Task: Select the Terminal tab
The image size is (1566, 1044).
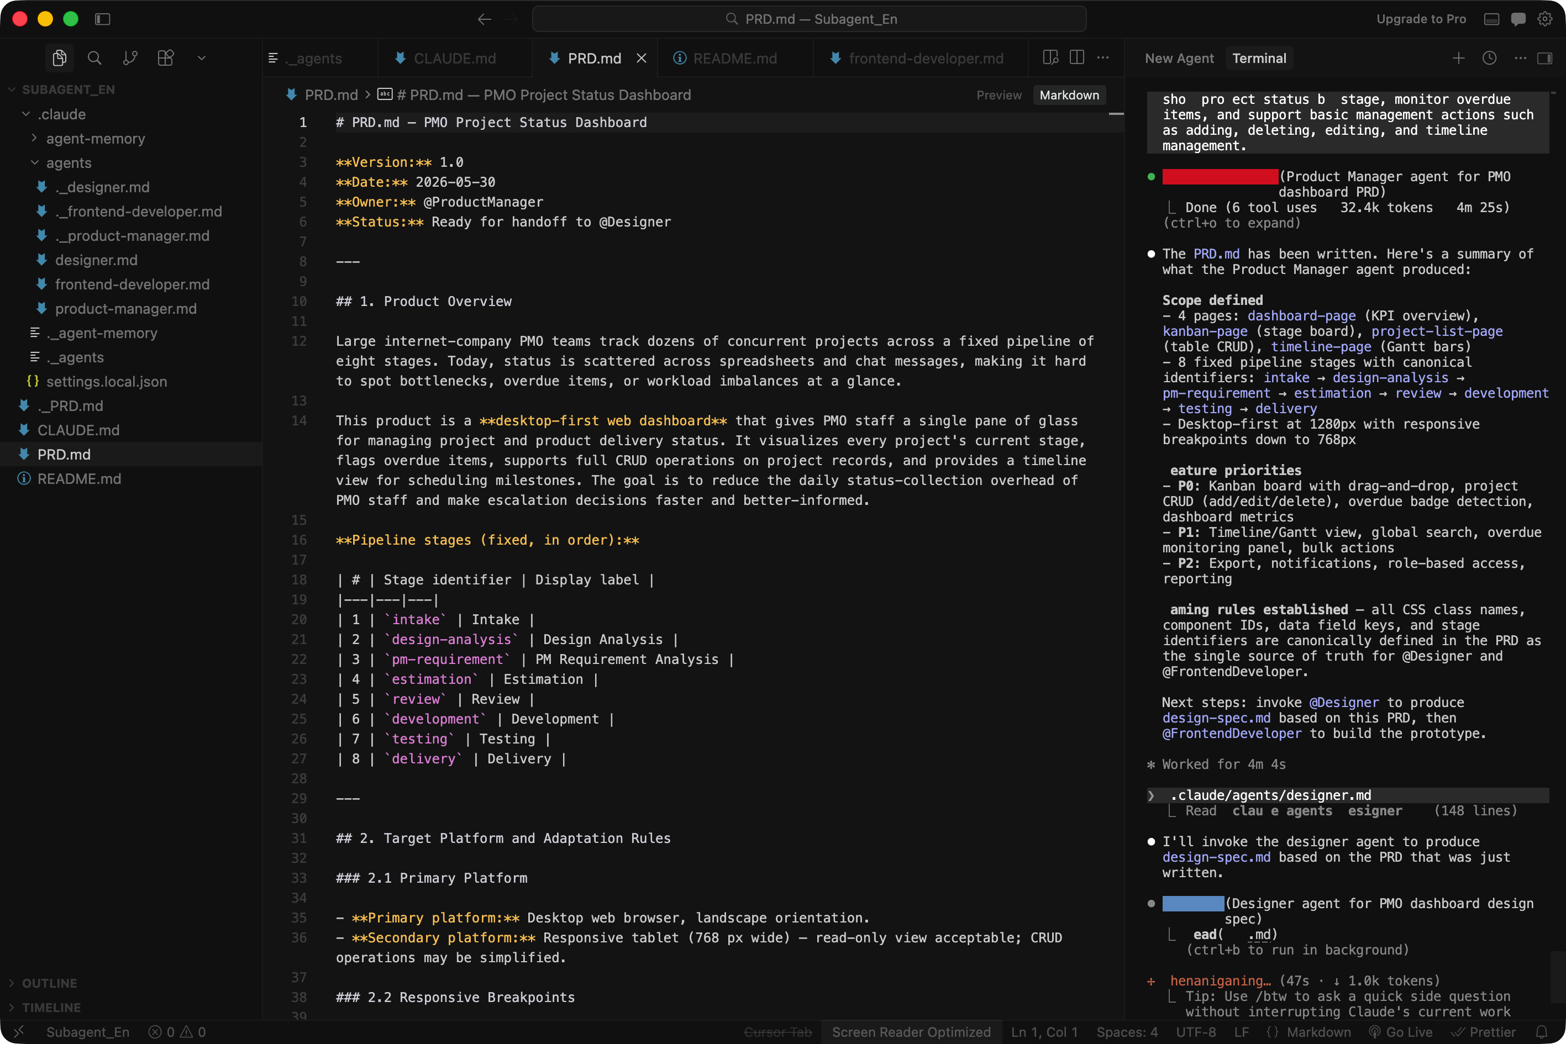Action: (x=1259, y=59)
